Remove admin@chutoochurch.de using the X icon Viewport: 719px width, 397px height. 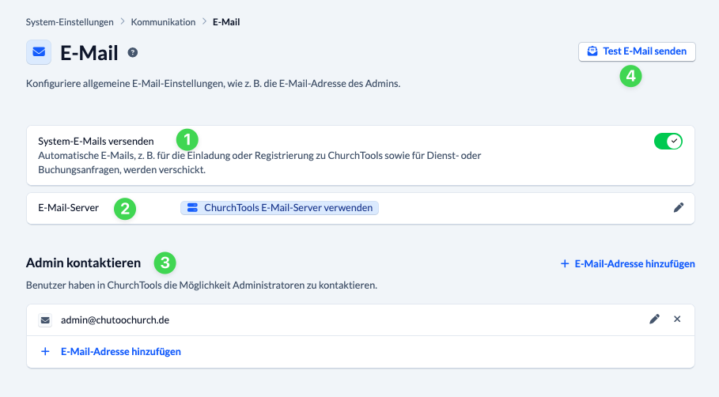pos(677,319)
